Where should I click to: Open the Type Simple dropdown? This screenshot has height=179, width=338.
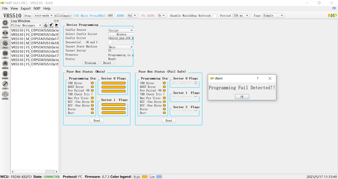(x=274, y=16)
